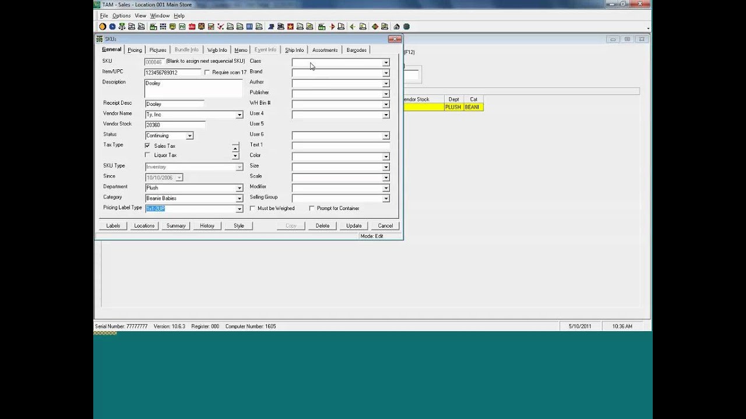Open the Color dropdown
This screenshot has height=419, width=746.
pyautogui.click(x=386, y=157)
